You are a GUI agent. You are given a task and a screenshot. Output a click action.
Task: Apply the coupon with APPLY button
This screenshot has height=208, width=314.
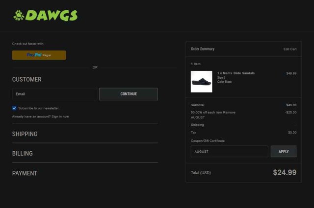(284, 151)
